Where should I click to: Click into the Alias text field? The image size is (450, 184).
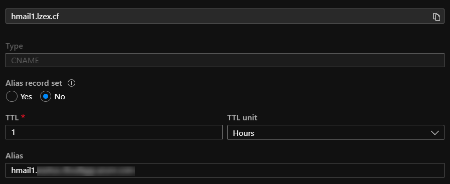coord(225,170)
